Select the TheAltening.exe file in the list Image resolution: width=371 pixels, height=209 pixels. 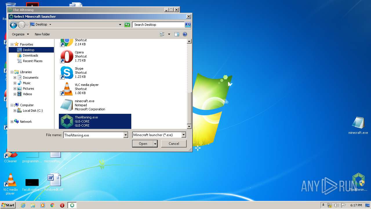95,121
